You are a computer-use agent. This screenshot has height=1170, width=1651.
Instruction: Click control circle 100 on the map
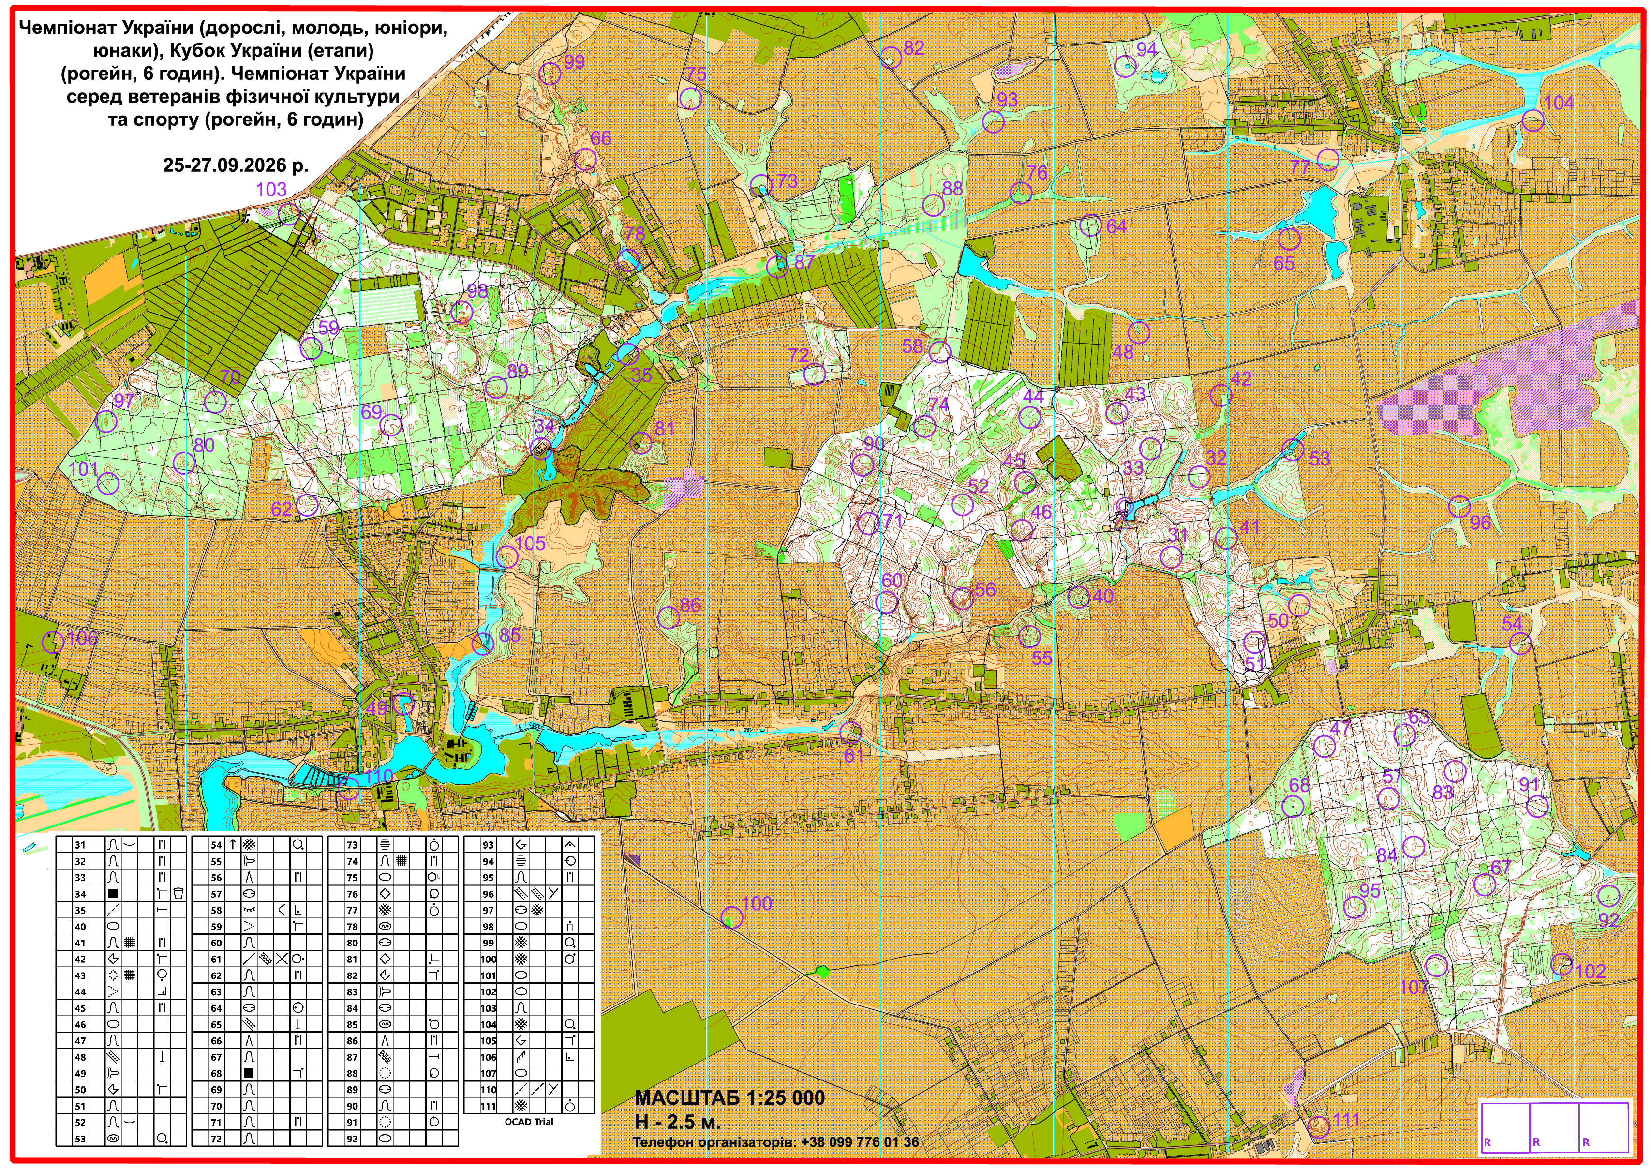(x=732, y=917)
